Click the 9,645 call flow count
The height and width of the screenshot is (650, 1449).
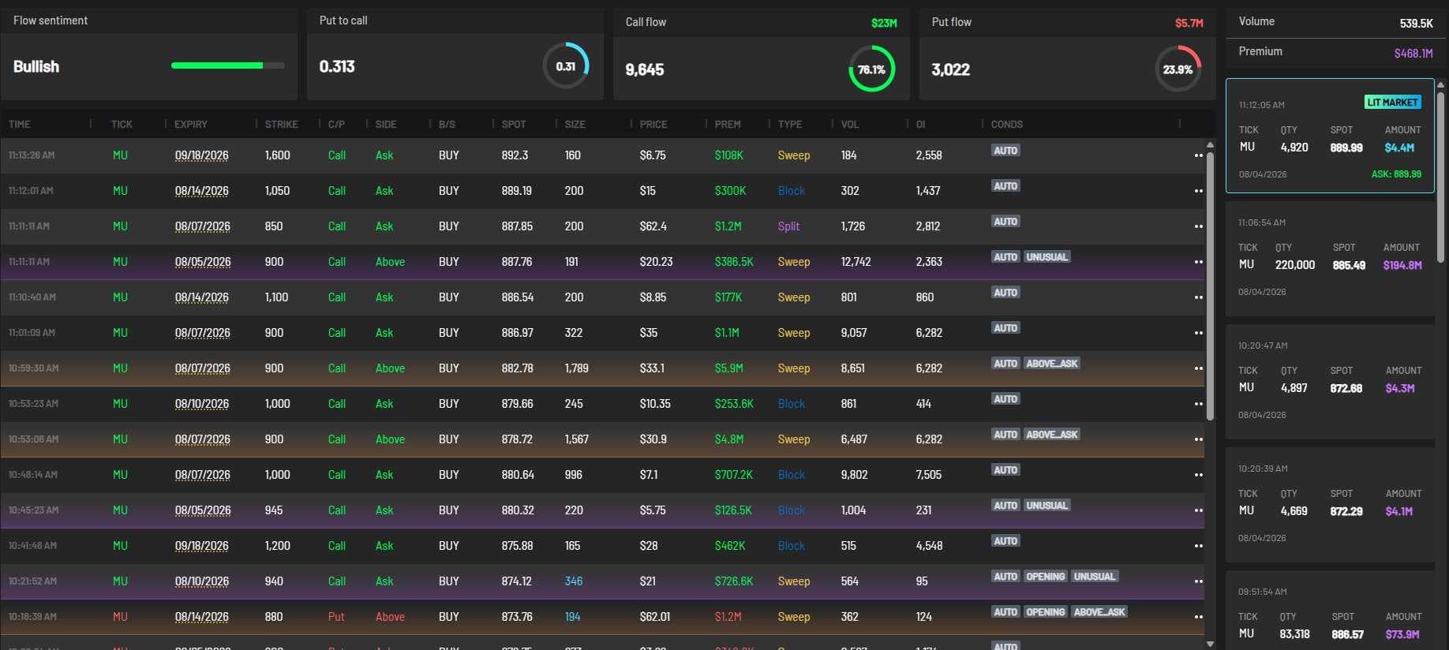(645, 70)
